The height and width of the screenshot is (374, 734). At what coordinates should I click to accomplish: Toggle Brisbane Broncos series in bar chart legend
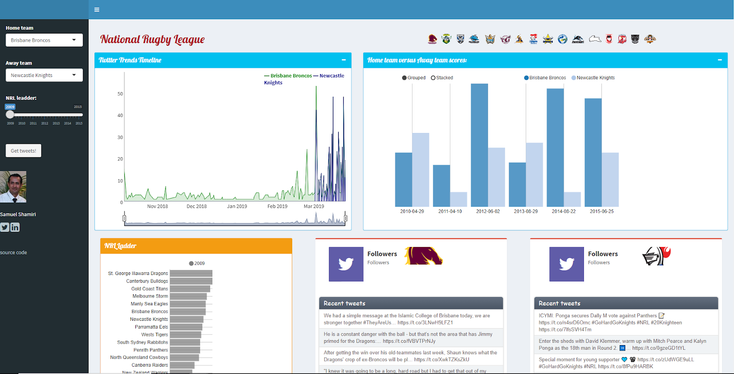coord(545,78)
